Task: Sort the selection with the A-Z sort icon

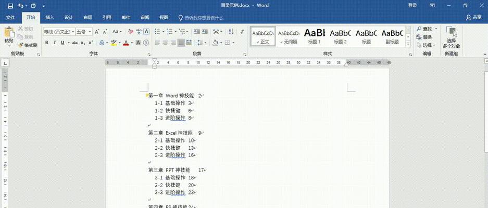Action: [x=231, y=32]
